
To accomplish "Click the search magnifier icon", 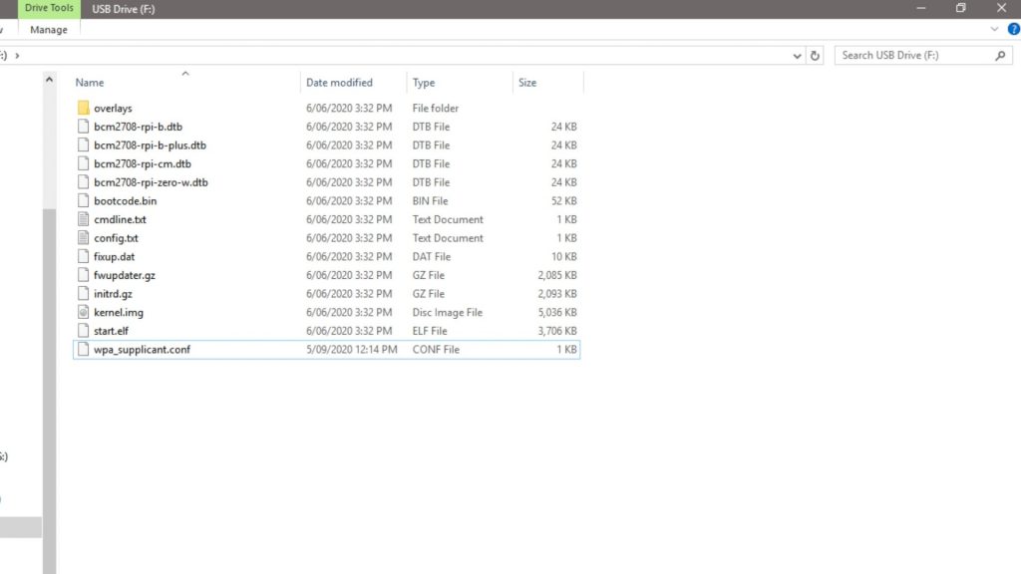I will point(1001,56).
